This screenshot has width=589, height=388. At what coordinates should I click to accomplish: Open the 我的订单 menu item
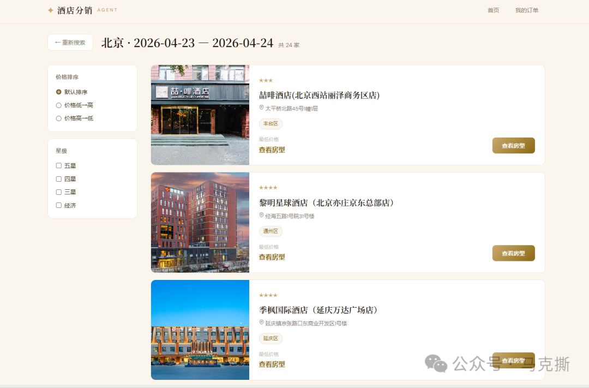pos(526,10)
